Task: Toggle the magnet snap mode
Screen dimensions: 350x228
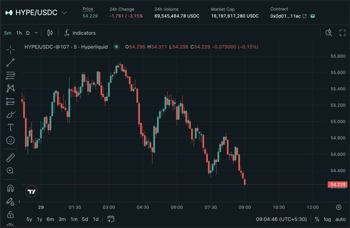Action: tap(10, 188)
